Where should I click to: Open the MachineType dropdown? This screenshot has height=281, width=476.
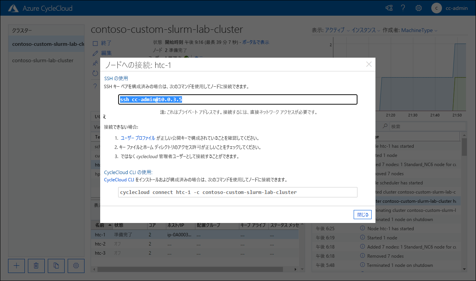[x=419, y=30]
